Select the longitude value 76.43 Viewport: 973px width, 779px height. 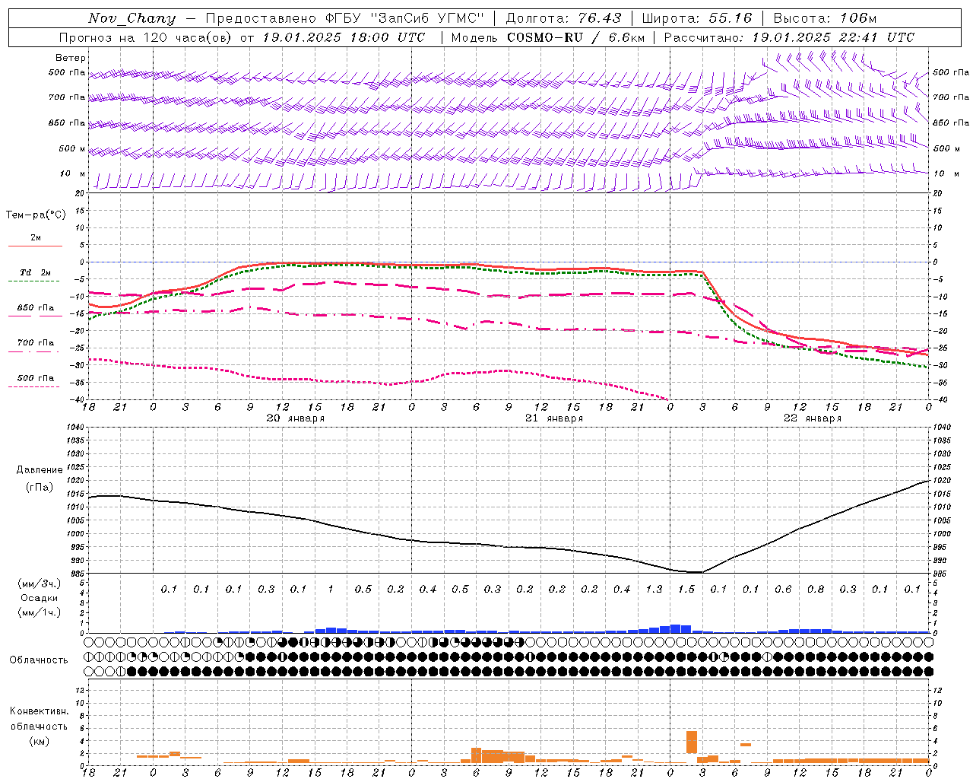pos(599,18)
